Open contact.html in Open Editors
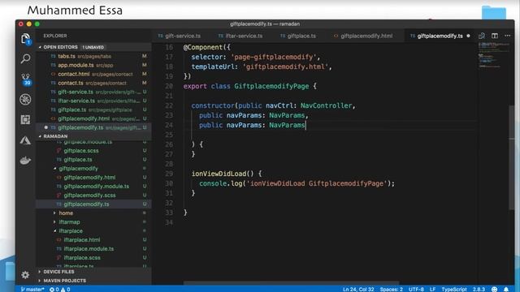 (94, 74)
